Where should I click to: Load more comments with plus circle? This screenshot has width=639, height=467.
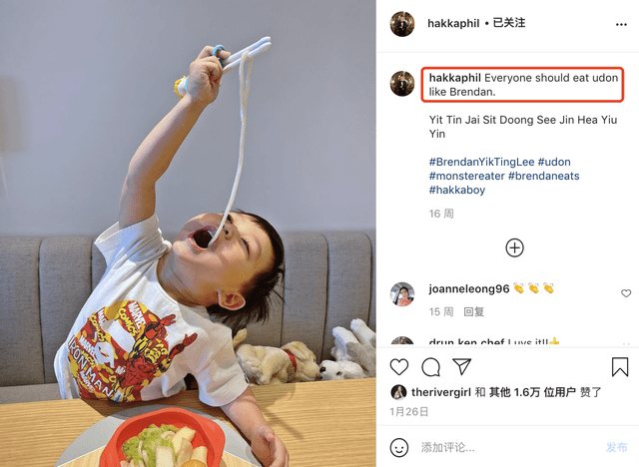[514, 247]
